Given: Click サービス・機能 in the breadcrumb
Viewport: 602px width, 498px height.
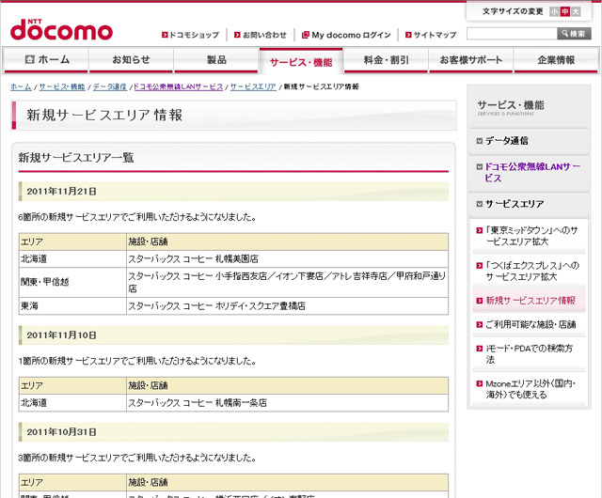Looking at the screenshot, I should click(62, 86).
